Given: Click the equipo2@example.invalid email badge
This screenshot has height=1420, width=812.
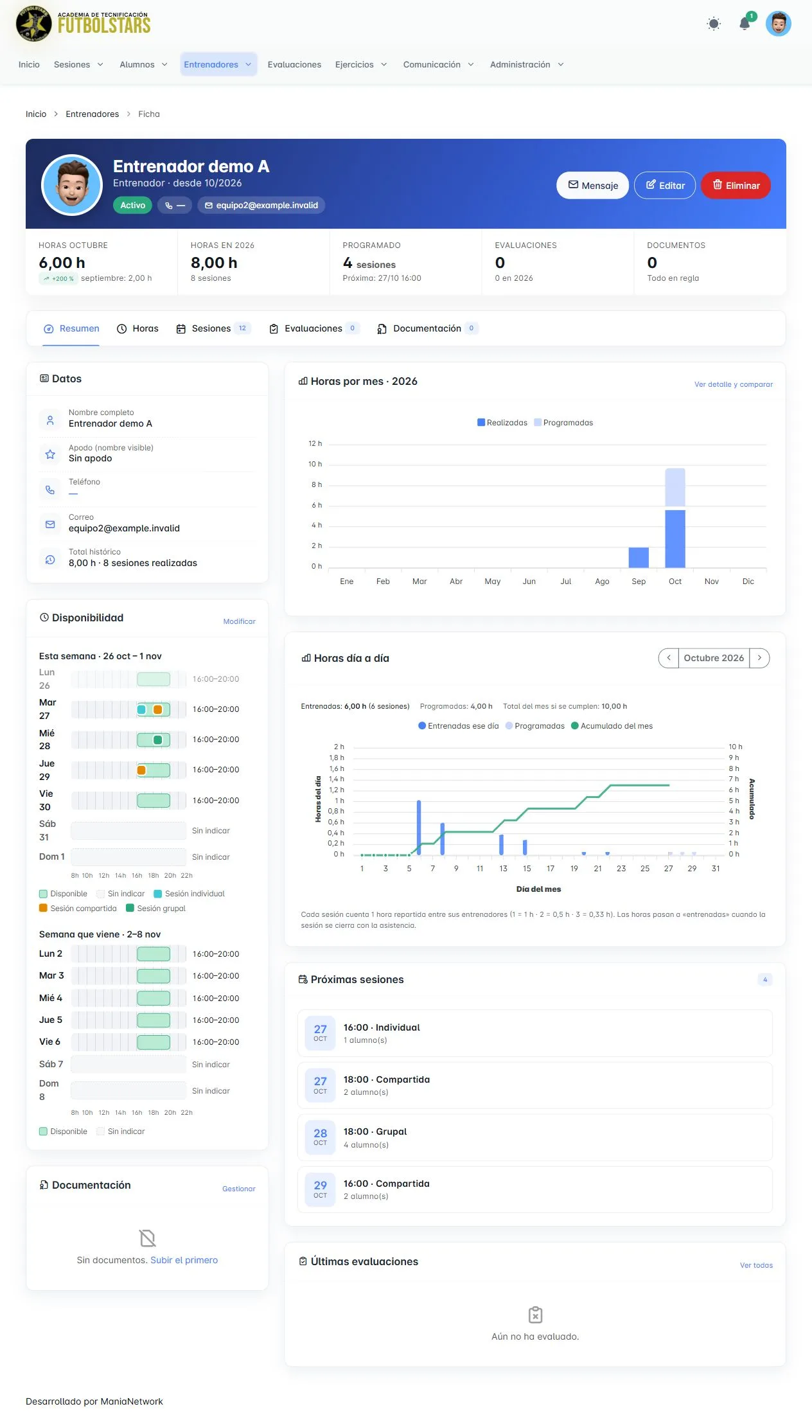Looking at the screenshot, I should pyautogui.click(x=261, y=206).
